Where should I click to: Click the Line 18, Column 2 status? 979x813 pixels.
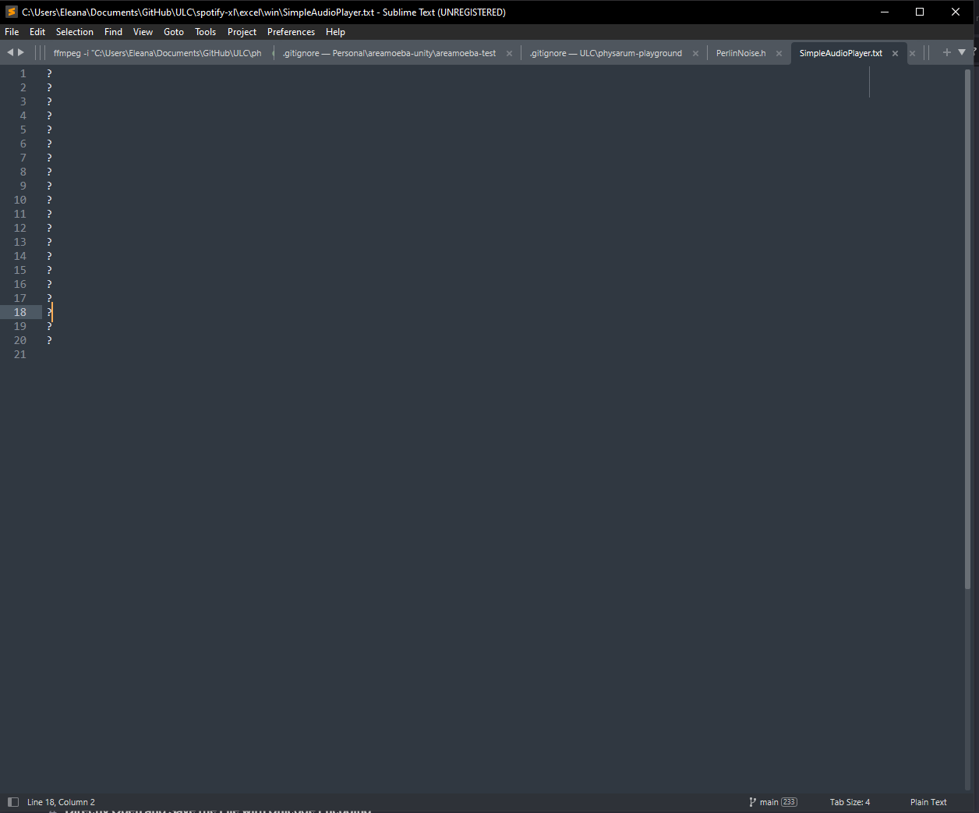pyautogui.click(x=61, y=802)
